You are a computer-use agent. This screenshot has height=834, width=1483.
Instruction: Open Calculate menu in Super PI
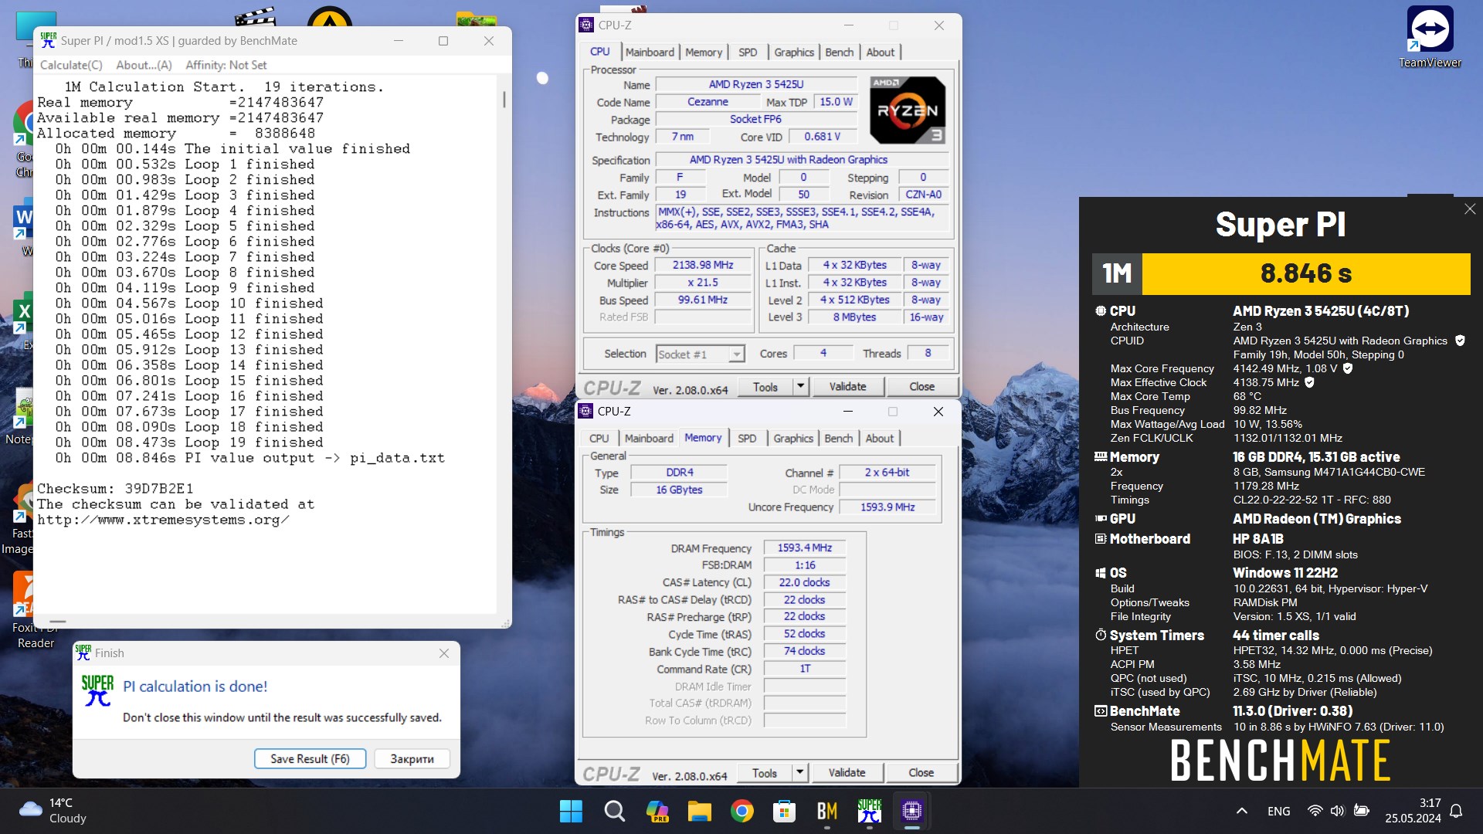[x=71, y=65]
